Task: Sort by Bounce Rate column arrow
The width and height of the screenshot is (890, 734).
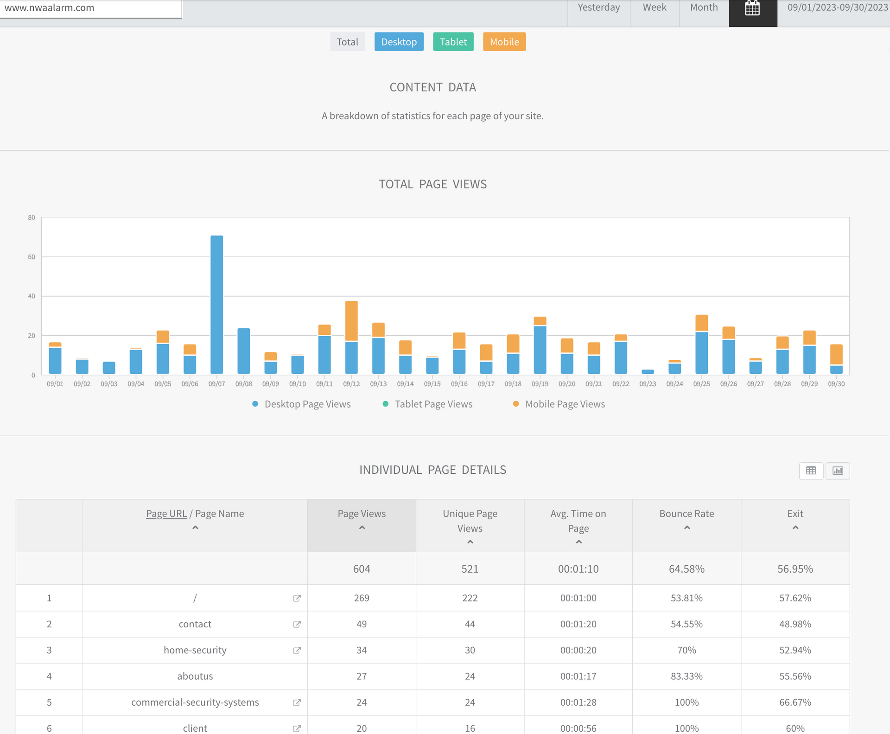Action: pos(687,528)
